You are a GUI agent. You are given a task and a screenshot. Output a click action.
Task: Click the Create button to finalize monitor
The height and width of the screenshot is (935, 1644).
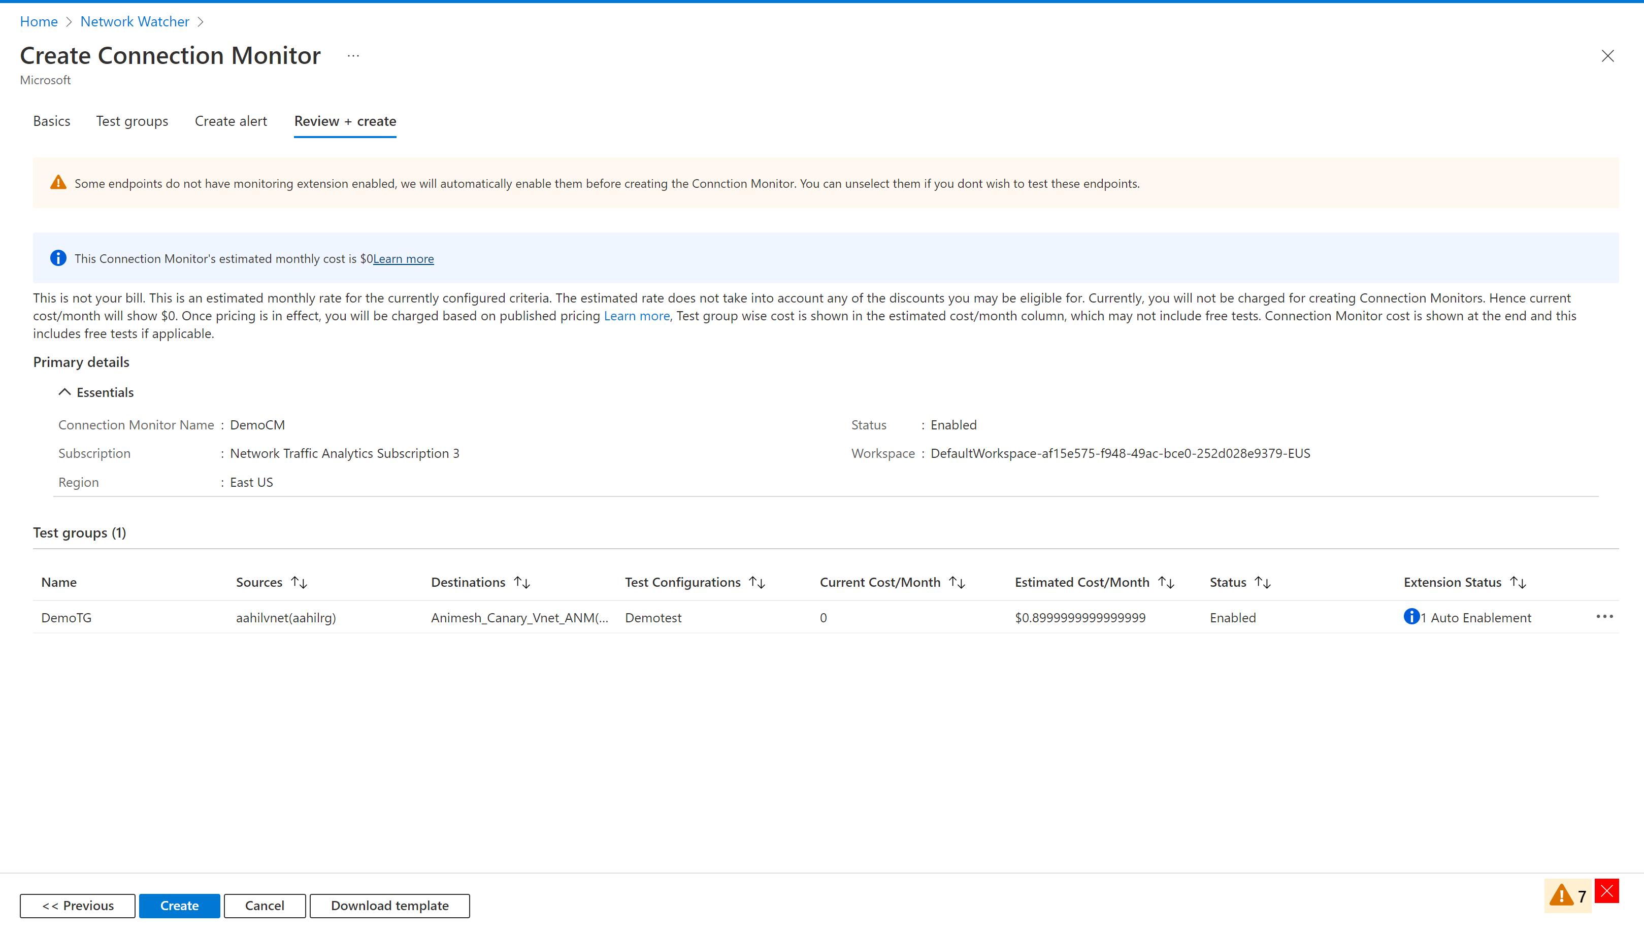coord(178,905)
